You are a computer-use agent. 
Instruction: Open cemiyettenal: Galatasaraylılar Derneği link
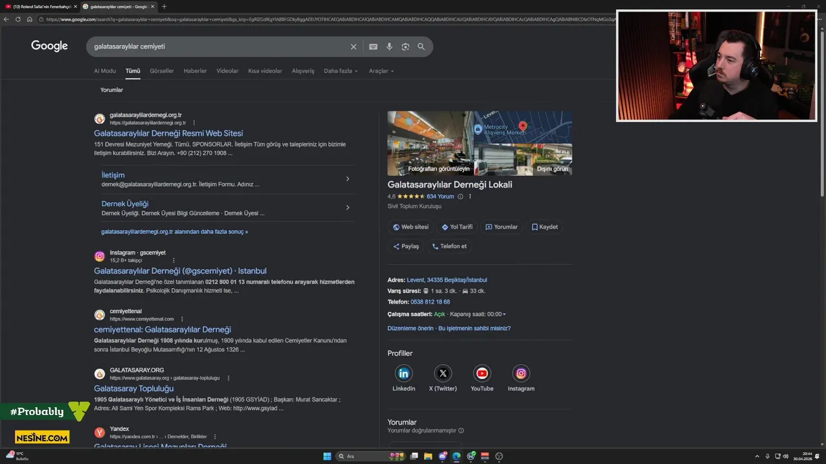[162, 329]
